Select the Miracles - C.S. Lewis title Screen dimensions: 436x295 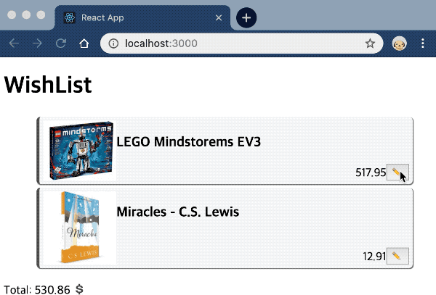pyautogui.click(x=177, y=212)
